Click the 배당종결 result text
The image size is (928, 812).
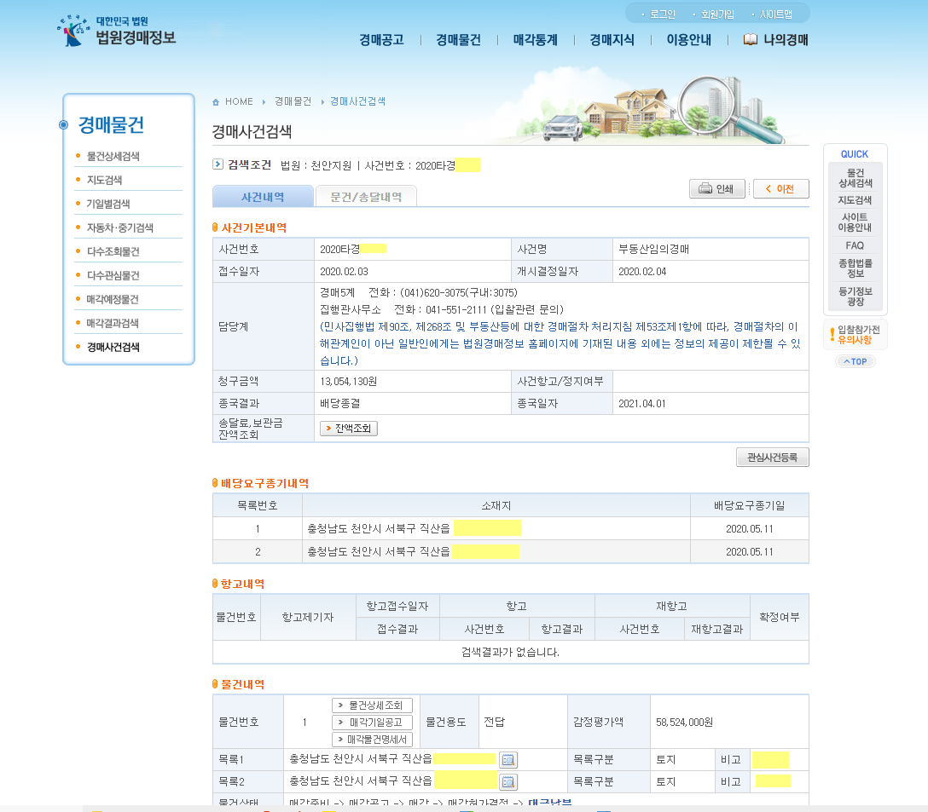tap(340, 403)
